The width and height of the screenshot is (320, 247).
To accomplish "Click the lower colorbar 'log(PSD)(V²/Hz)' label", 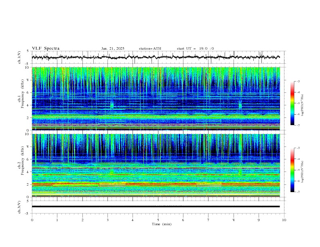I will (303, 172).
